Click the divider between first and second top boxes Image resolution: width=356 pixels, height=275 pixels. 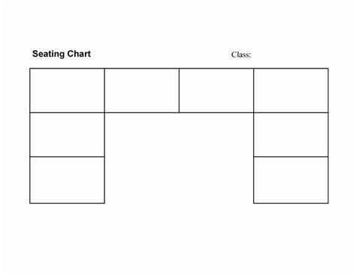pos(104,90)
